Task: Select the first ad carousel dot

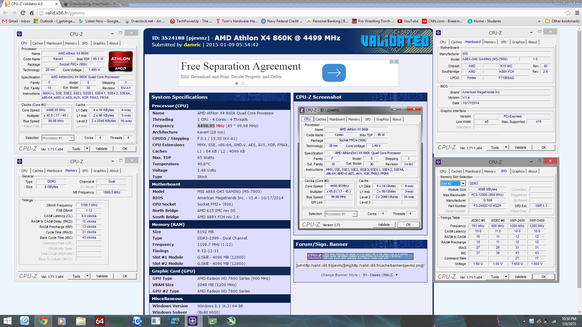Action: tap(237, 83)
